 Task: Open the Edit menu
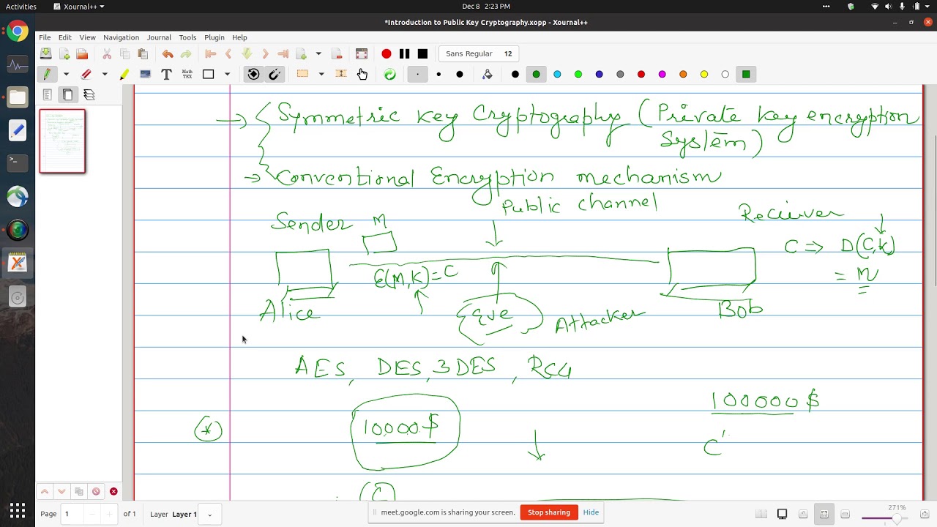click(x=65, y=37)
